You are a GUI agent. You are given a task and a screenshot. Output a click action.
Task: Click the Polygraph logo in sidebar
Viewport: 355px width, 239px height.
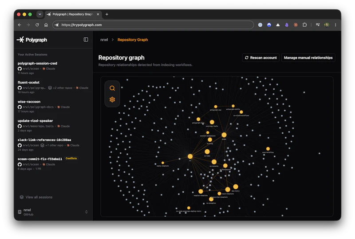(32, 40)
